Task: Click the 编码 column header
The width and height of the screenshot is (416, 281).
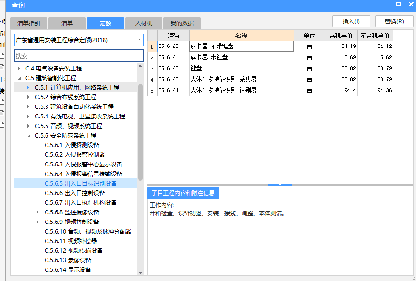Action: pyautogui.click(x=173, y=35)
